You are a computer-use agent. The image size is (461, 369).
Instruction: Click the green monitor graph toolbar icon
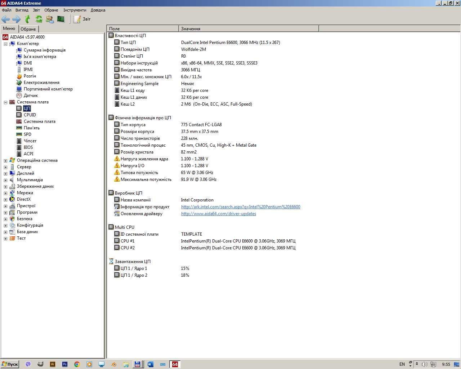[61, 19]
